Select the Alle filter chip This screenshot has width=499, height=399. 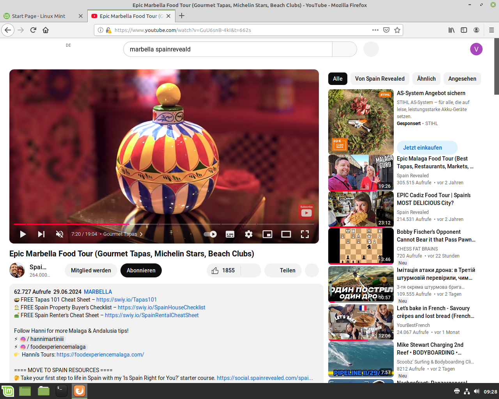point(338,79)
